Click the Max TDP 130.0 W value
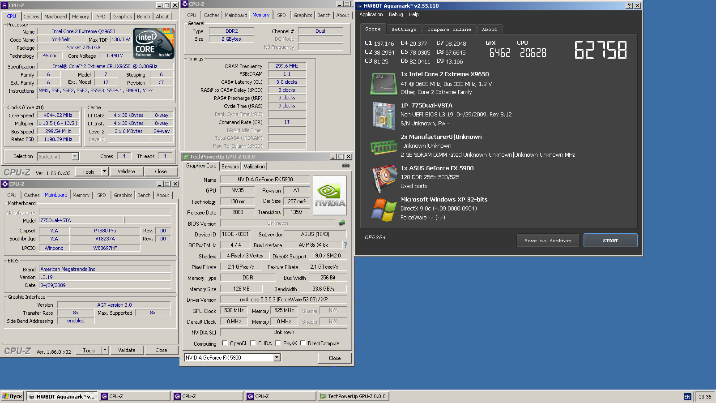Viewport: 716px width, 403px height. coord(120,39)
